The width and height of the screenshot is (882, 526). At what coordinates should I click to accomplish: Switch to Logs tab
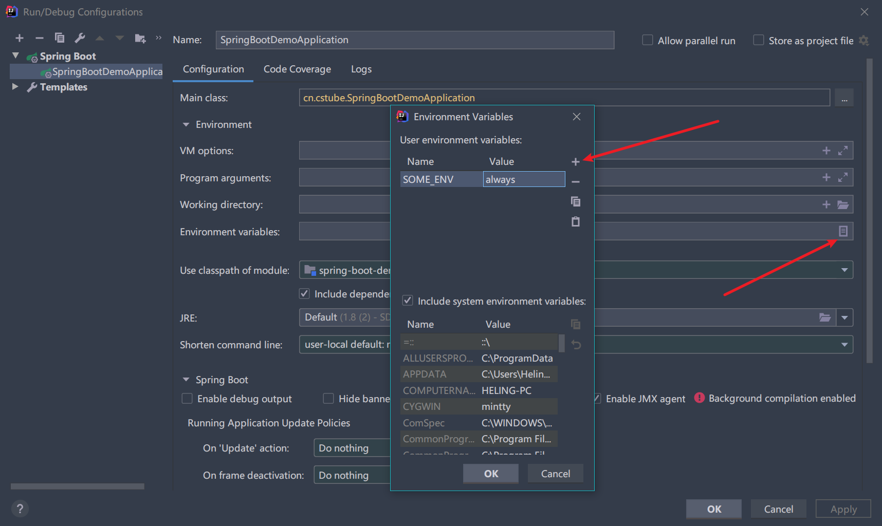tap(361, 69)
